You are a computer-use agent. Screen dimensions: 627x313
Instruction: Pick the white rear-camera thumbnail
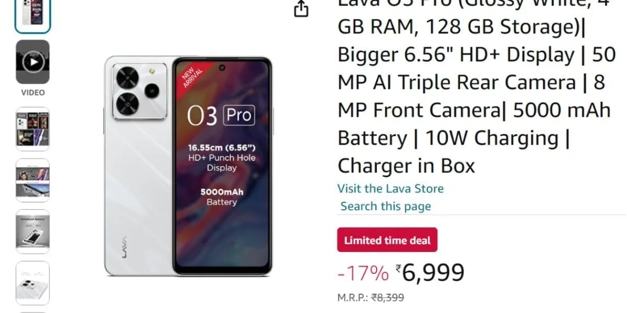point(33,283)
